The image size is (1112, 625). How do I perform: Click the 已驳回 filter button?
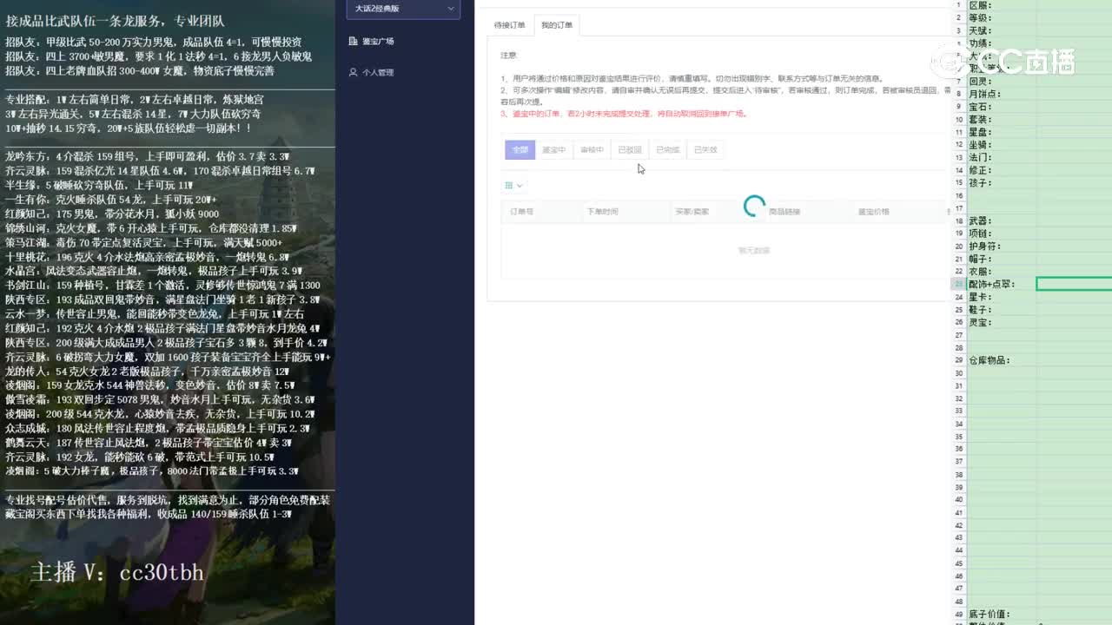628,149
